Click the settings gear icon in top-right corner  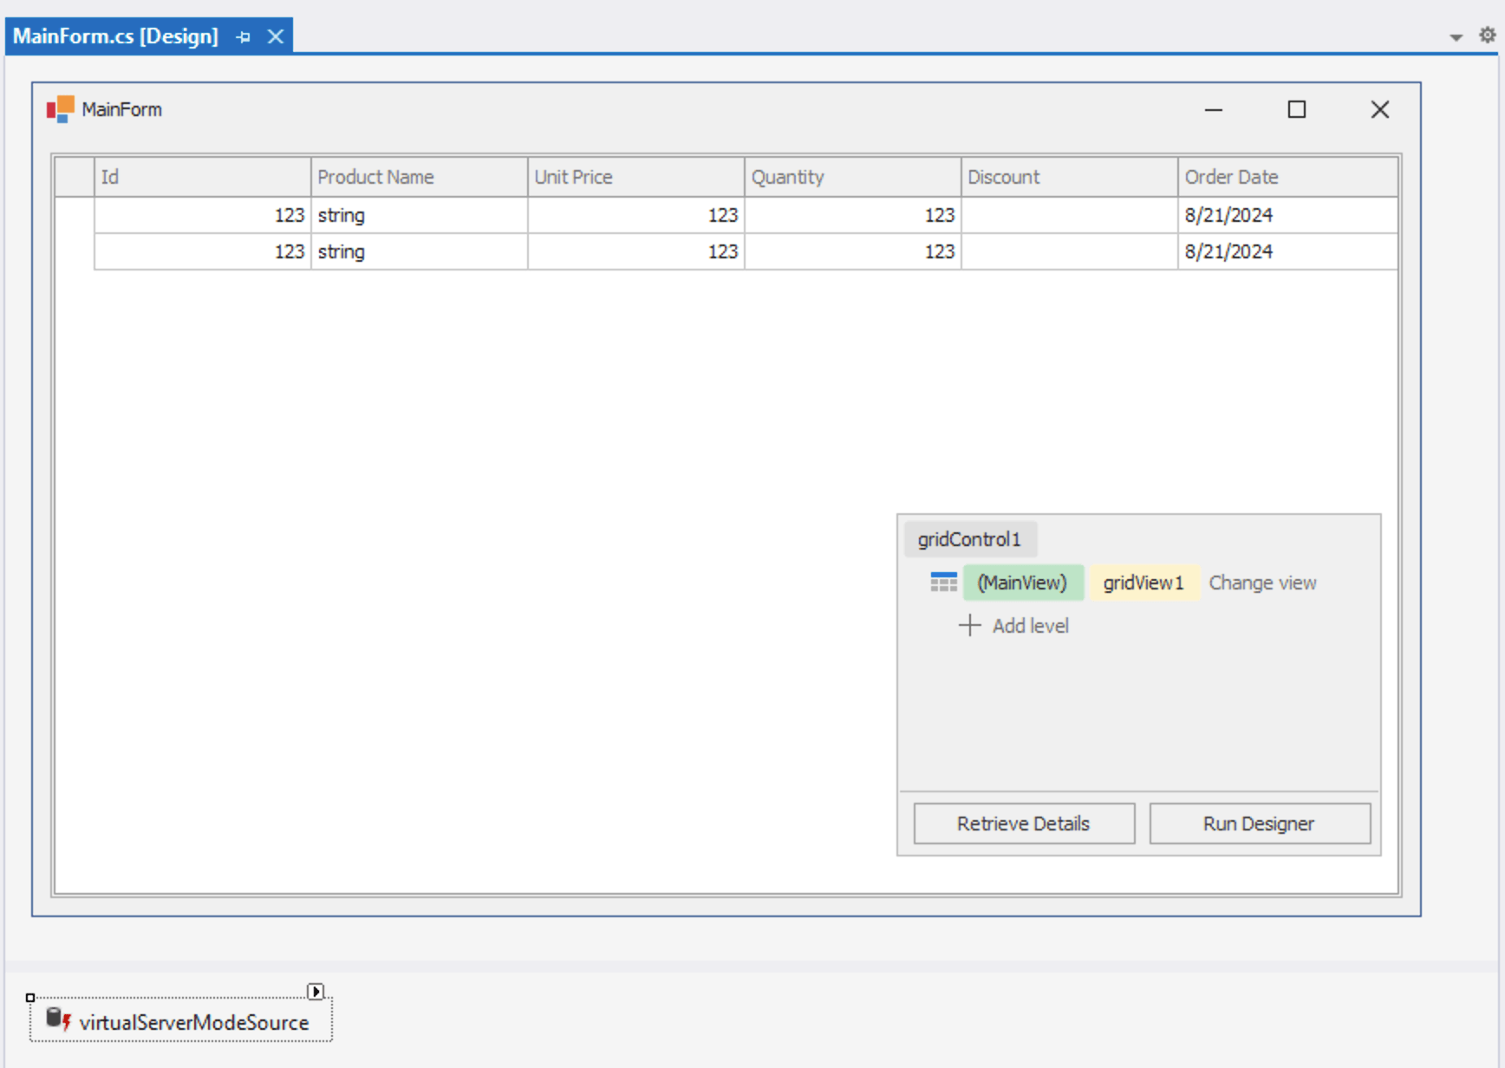point(1487,35)
